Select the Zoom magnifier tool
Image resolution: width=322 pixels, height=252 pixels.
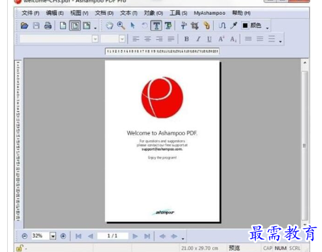click(x=121, y=26)
